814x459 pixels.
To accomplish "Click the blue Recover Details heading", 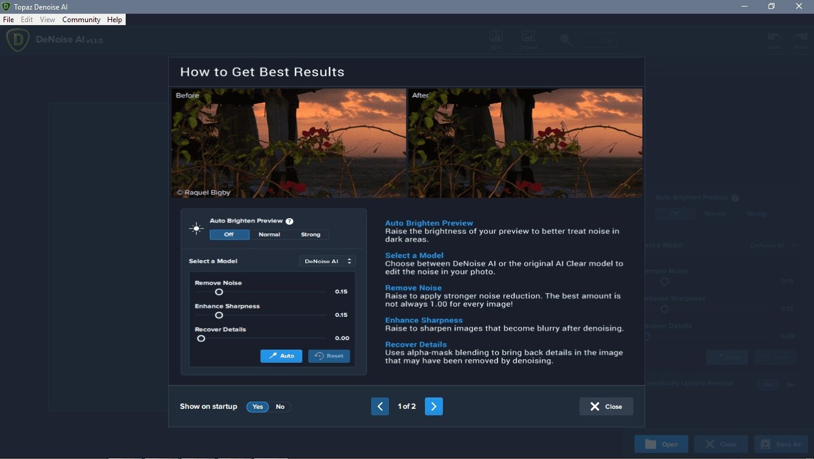I will (416, 344).
